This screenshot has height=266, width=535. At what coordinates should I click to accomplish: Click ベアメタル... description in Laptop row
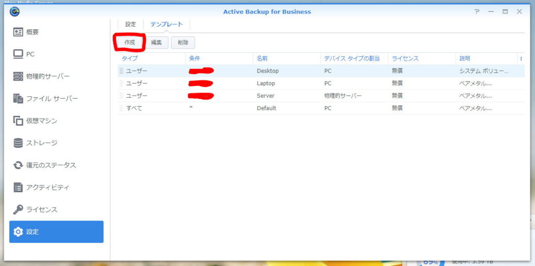coord(475,83)
